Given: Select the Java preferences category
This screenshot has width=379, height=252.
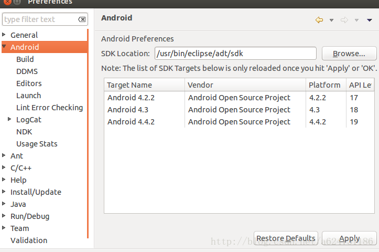Looking at the screenshot, I should pyautogui.click(x=18, y=205).
